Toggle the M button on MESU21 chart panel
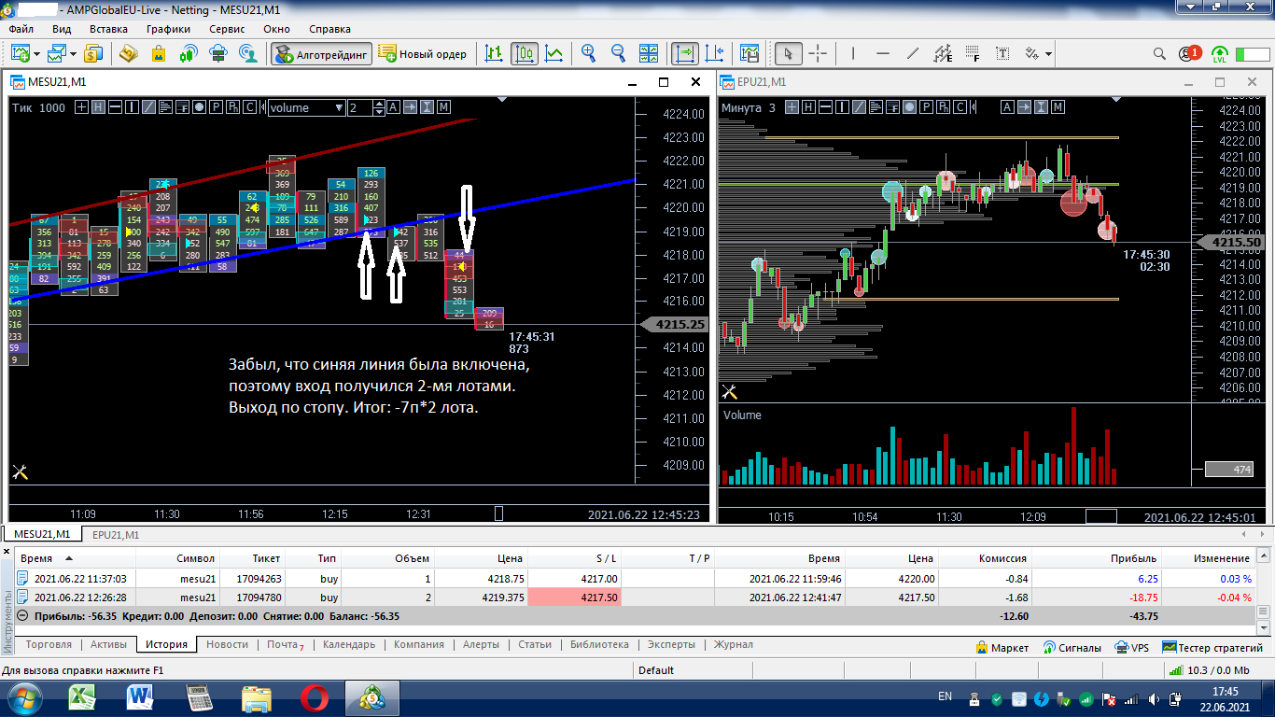The width and height of the screenshot is (1275, 717). (x=443, y=107)
